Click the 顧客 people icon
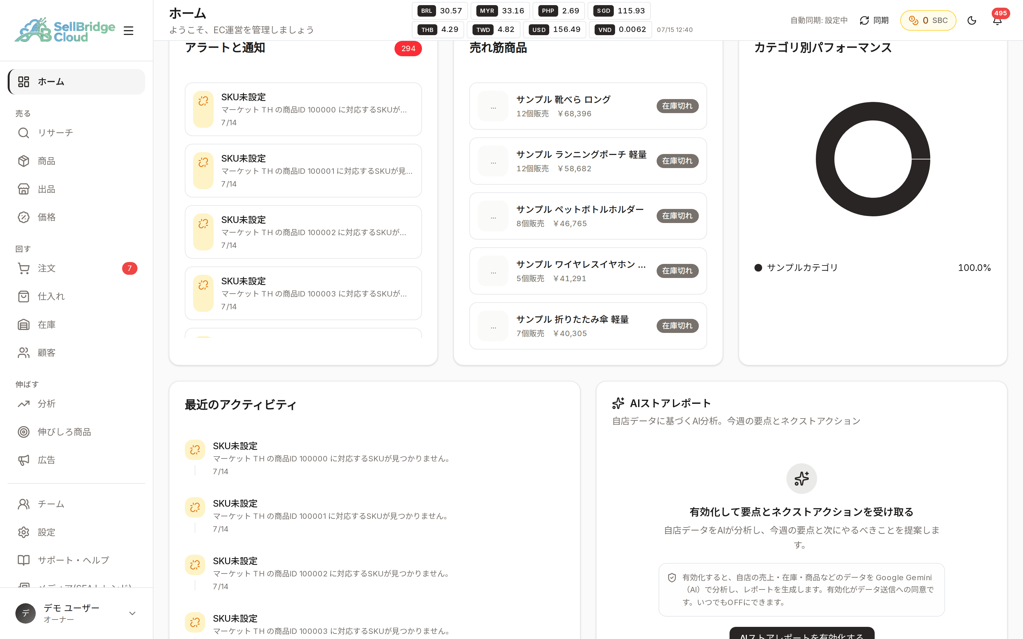Viewport: 1023px width, 639px height. pyautogui.click(x=24, y=352)
